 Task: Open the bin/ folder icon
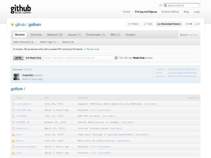(x=13, y=134)
